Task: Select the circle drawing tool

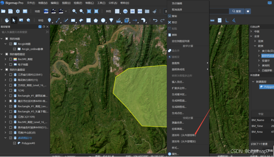Action: (103, 21)
